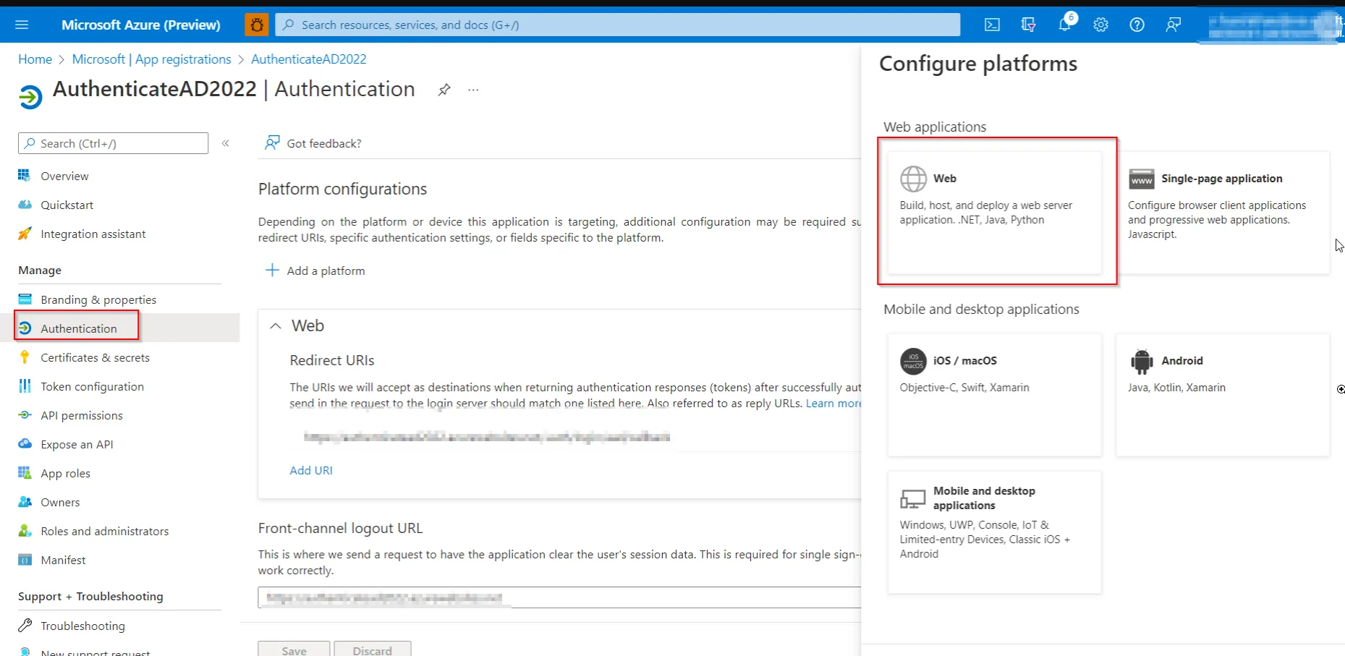Collapse the Web platform section
Screen dimensions: 1345x656
pos(275,326)
